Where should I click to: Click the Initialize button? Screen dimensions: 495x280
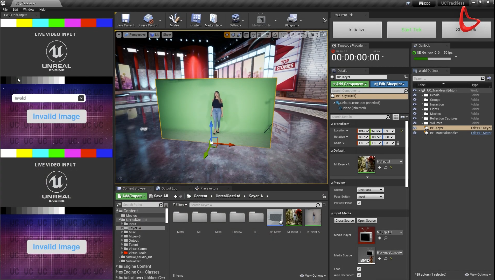point(357,30)
